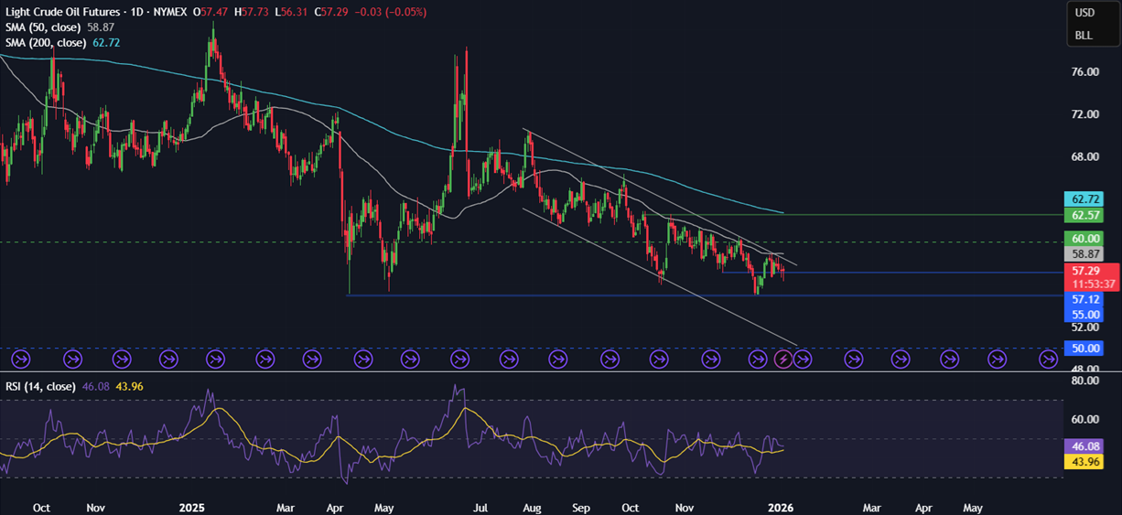Select the SMA (50, close) indicator legend
Screen dimensions: 1122x515
click(x=46, y=27)
